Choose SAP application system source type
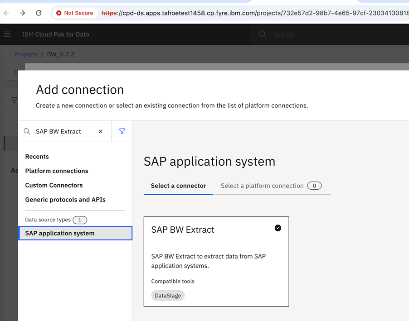Viewport: 409px width, 321px height. 75,233
